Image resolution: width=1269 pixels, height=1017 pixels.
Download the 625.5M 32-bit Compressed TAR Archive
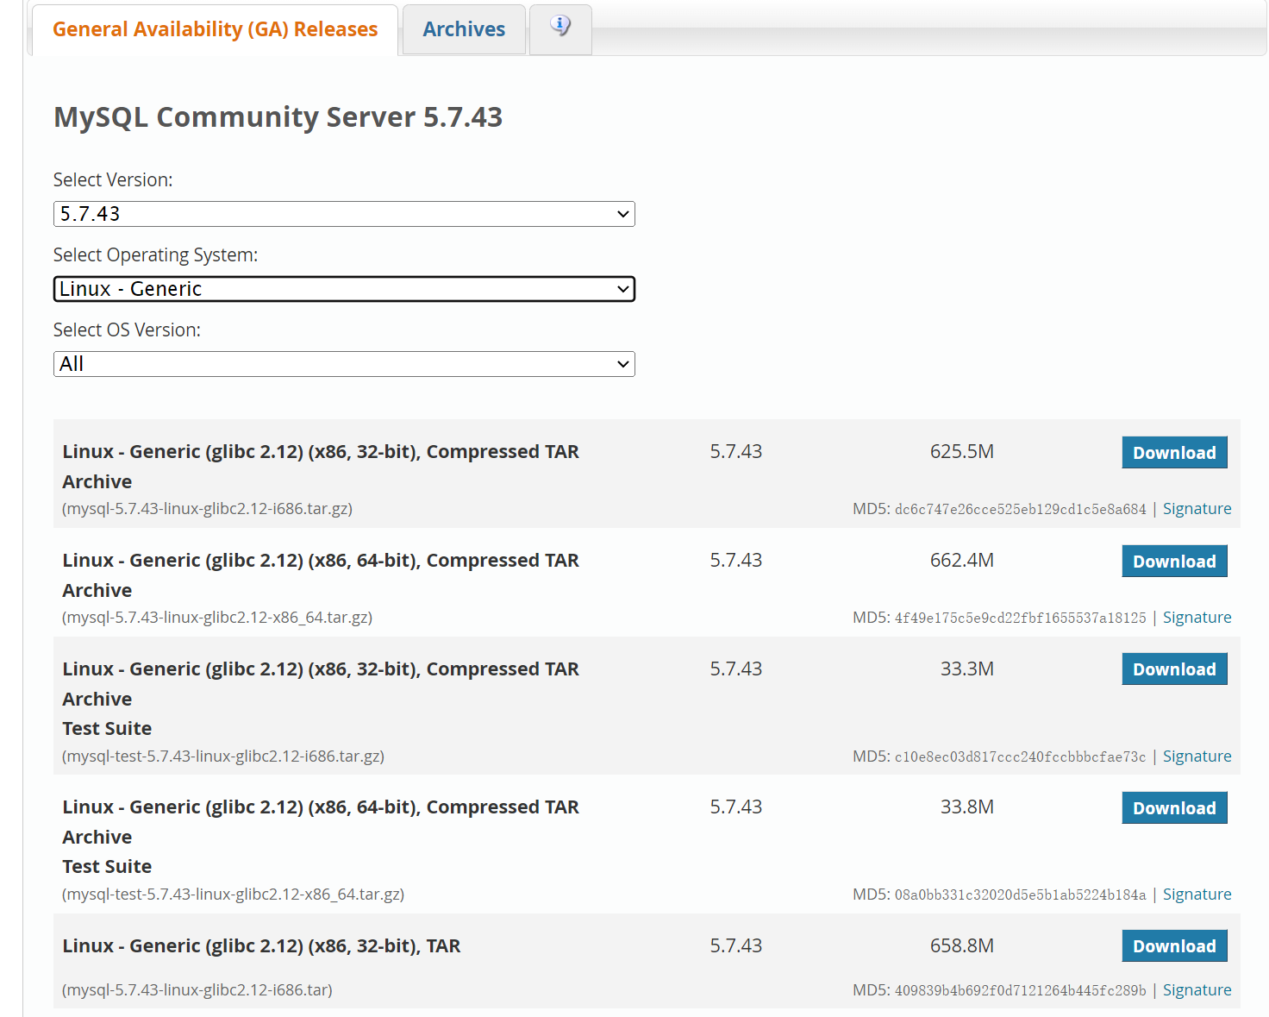tap(1174, 453)
